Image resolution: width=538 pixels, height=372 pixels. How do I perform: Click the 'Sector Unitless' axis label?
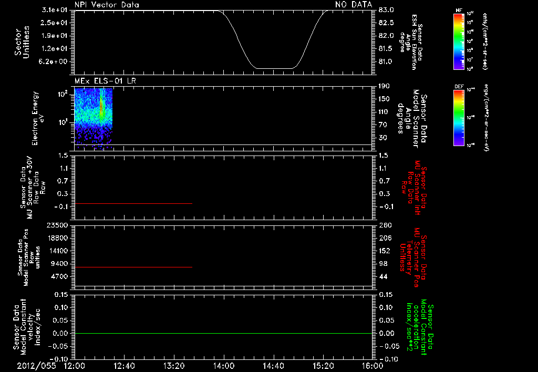click(x=22, y=42)
